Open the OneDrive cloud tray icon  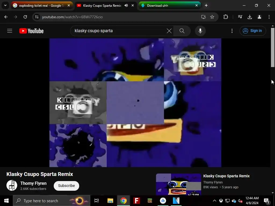coord(234,201)
